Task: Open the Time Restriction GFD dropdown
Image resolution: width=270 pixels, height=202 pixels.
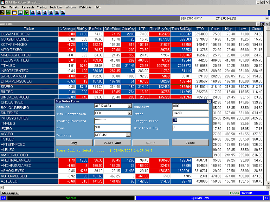Action: pos(130,113)
